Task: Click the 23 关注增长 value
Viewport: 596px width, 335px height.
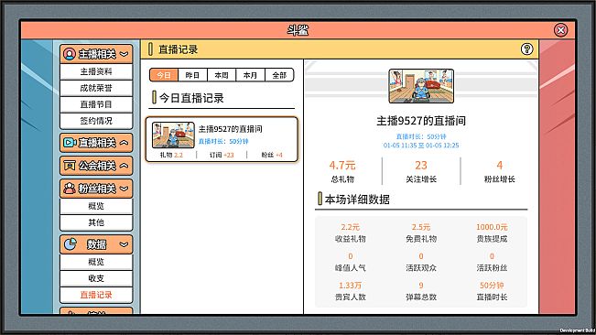Action: [x=421, y=166]
